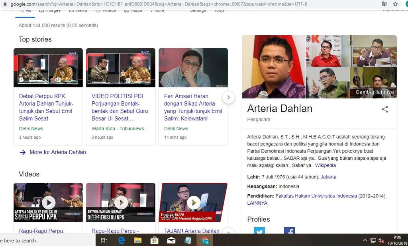Click 'Kebangsaan: Indonesia' text row
This screenshot has height=246, width=408.
click(x=273, y=186)
